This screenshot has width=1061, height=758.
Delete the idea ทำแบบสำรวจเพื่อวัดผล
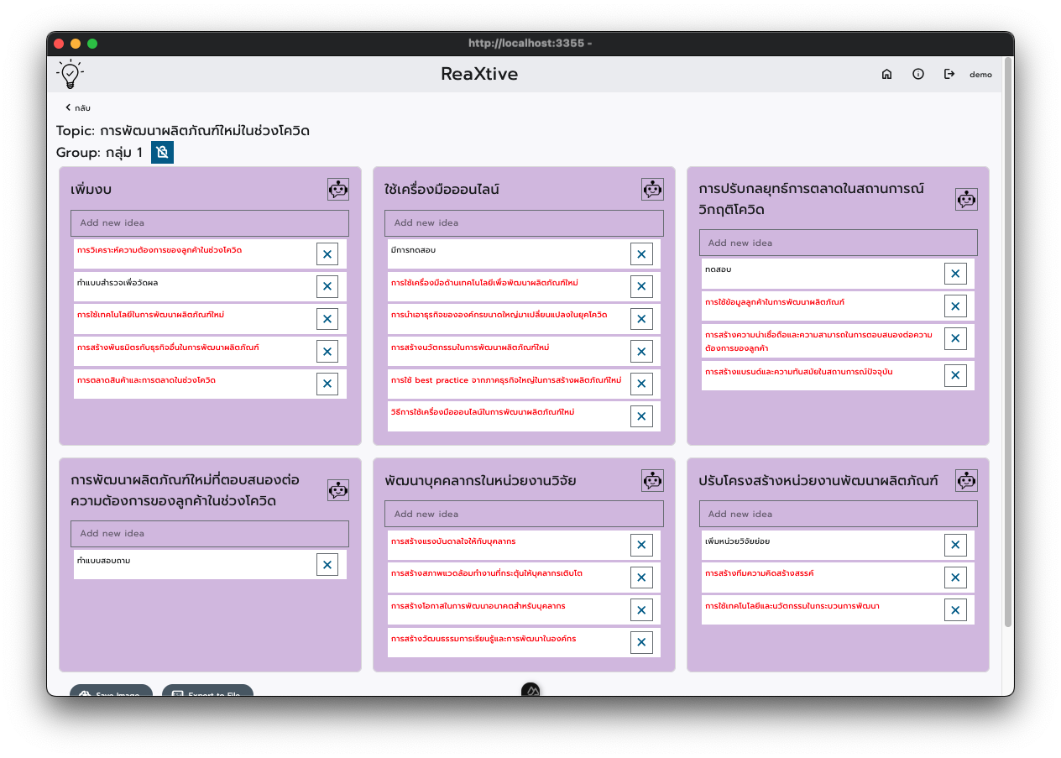pos(327,286)
